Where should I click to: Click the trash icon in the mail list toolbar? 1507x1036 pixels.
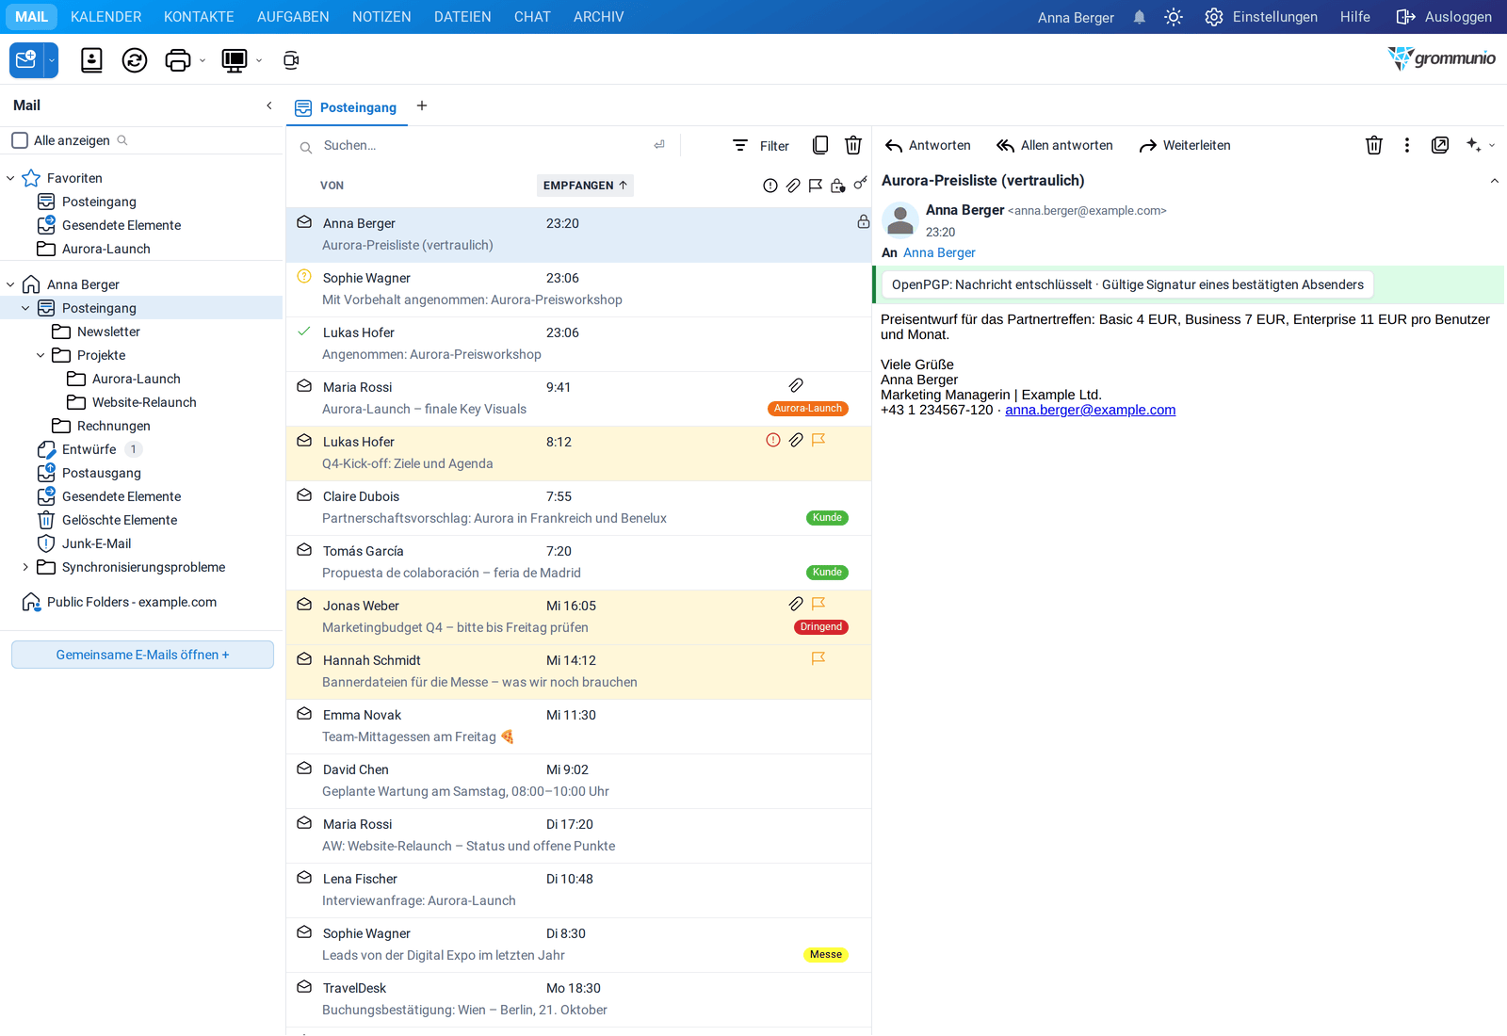point(853,145)
